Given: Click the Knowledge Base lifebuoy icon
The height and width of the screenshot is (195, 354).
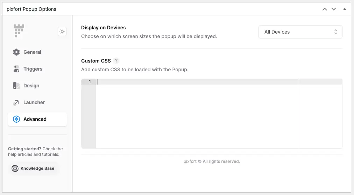Looking at the screenshot, I should pyautogui.click(x=15, y=168).
